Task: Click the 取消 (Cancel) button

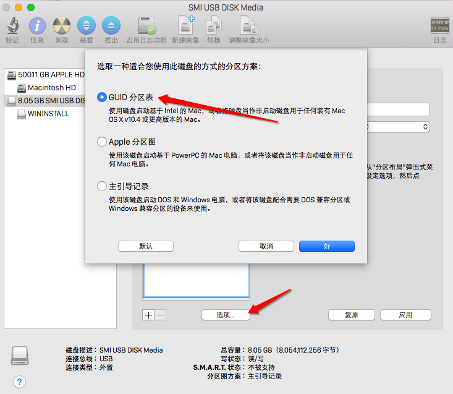Action: [x=266, y=246]
